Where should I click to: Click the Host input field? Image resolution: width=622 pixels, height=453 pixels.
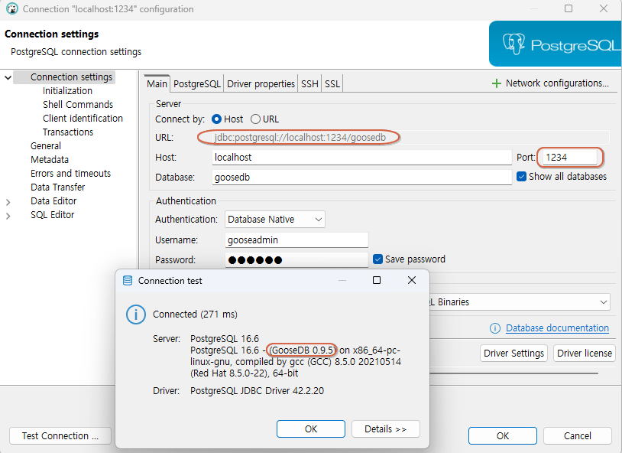point(361,158)
